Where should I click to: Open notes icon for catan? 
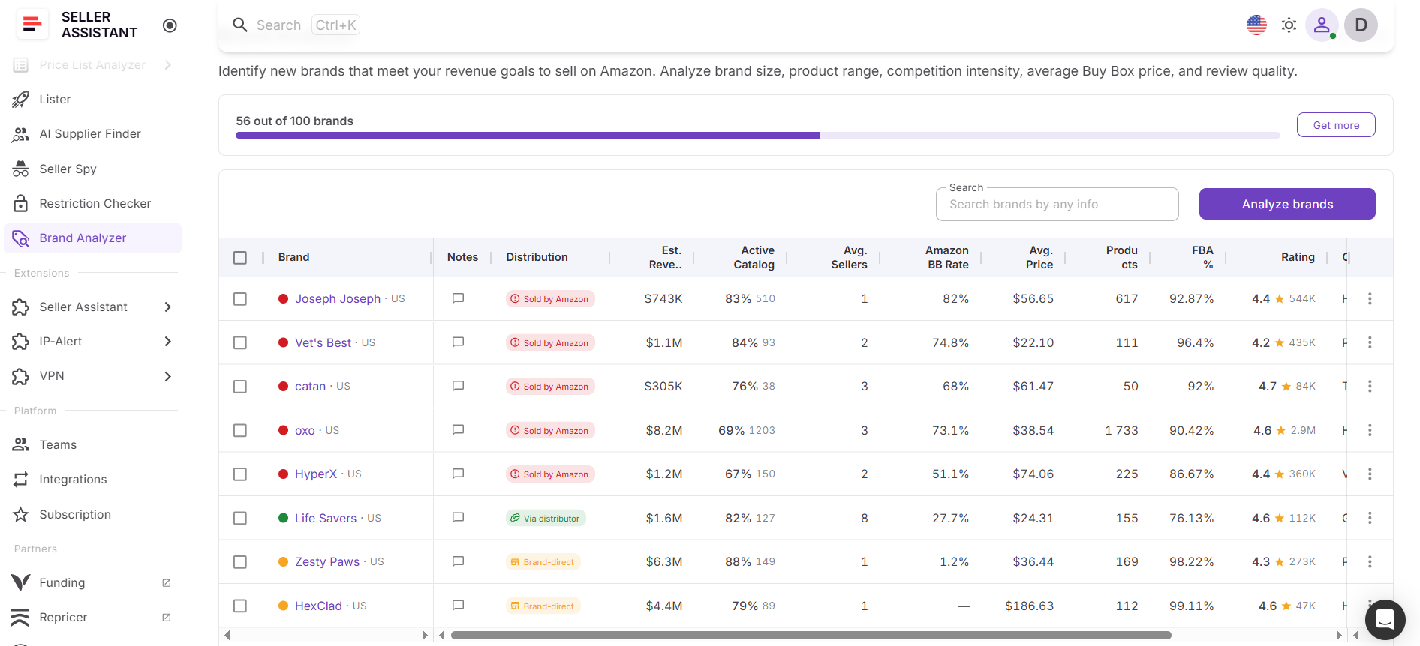tap(458, 386)
